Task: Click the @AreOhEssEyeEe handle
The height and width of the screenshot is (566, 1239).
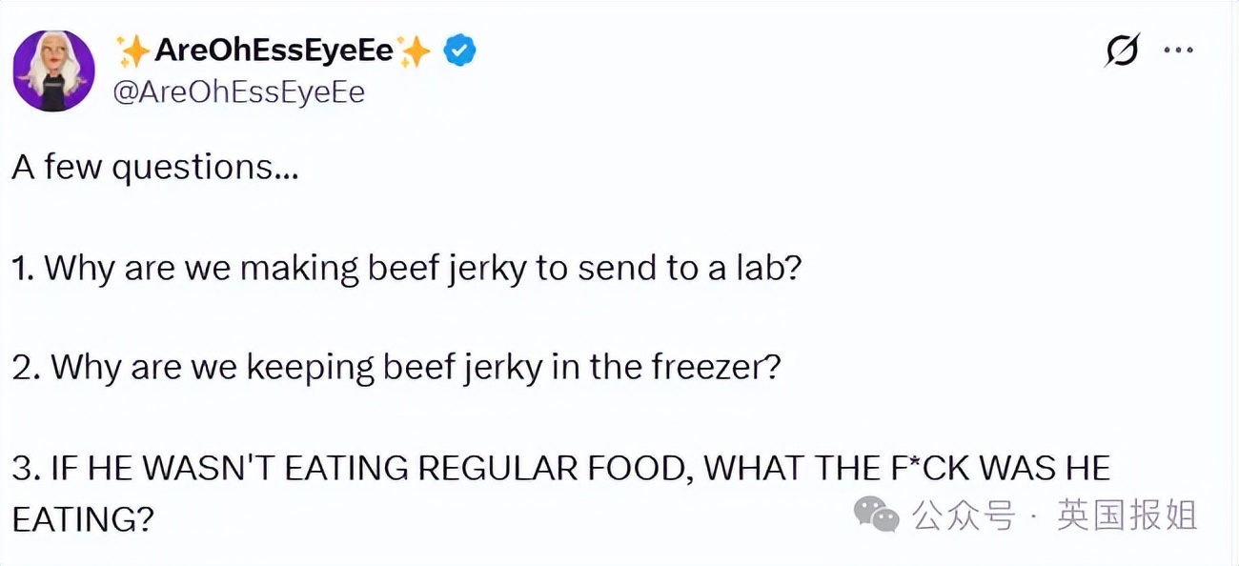Action: click(239, 91)
